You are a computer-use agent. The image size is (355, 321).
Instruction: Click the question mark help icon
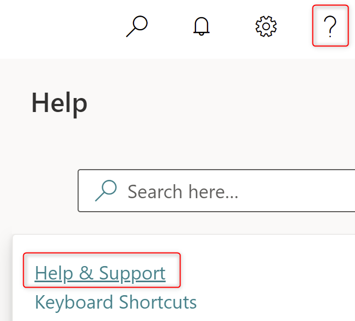tap(330, 26)
